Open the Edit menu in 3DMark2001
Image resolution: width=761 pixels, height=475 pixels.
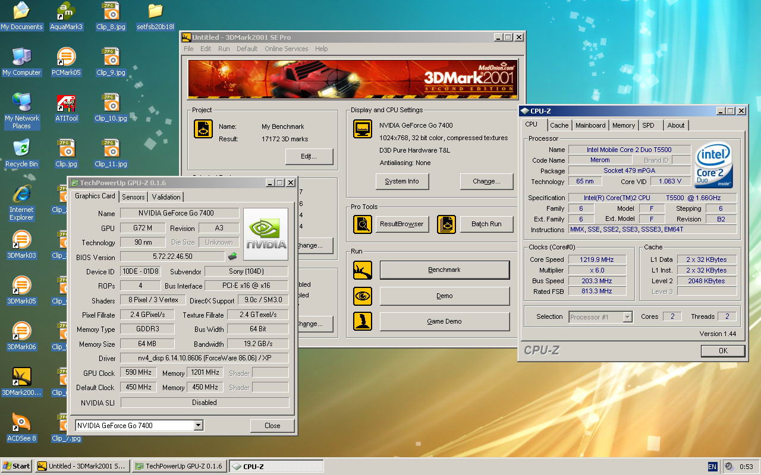tap(206, 49)
